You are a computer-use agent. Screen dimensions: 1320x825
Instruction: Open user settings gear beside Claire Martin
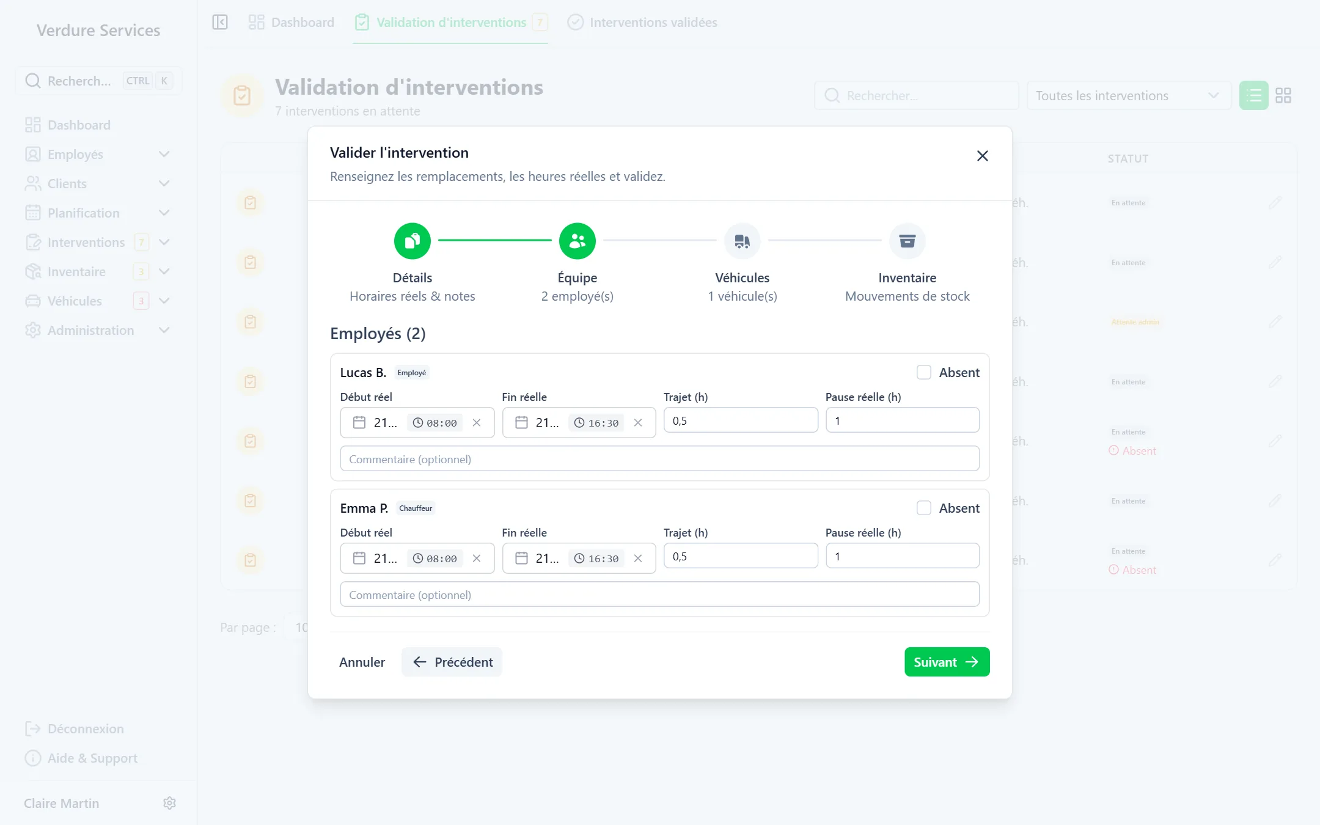pyautogui.click(x=170, y=803)
